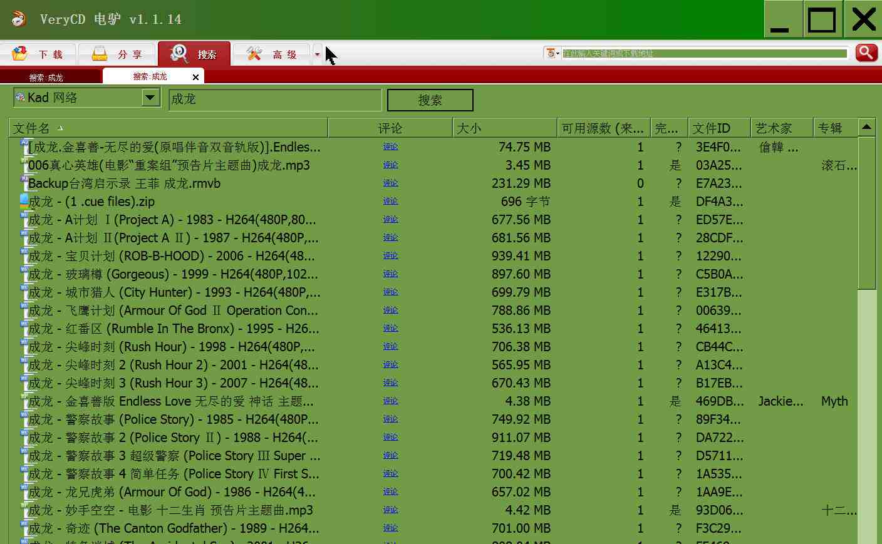Click file icon of 飞鹰计划 Armour Of God II row
This screenshot has width=882, height=544.
(24, 309)
